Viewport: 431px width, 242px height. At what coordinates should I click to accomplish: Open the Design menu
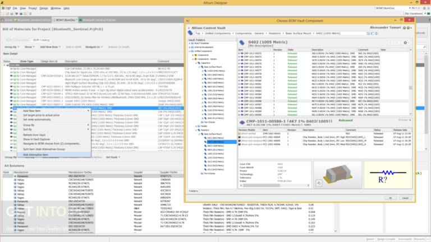[44, 8]
